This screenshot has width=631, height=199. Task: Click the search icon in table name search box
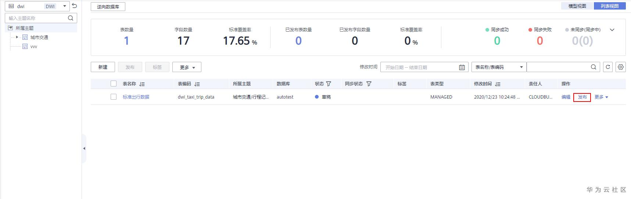pyautogui.click(x=594, y=67)
